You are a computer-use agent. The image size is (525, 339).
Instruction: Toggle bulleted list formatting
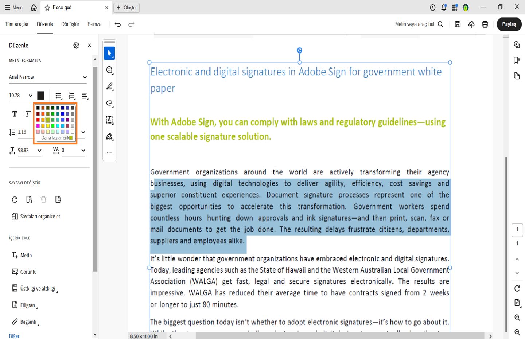(x=58, y=96)
